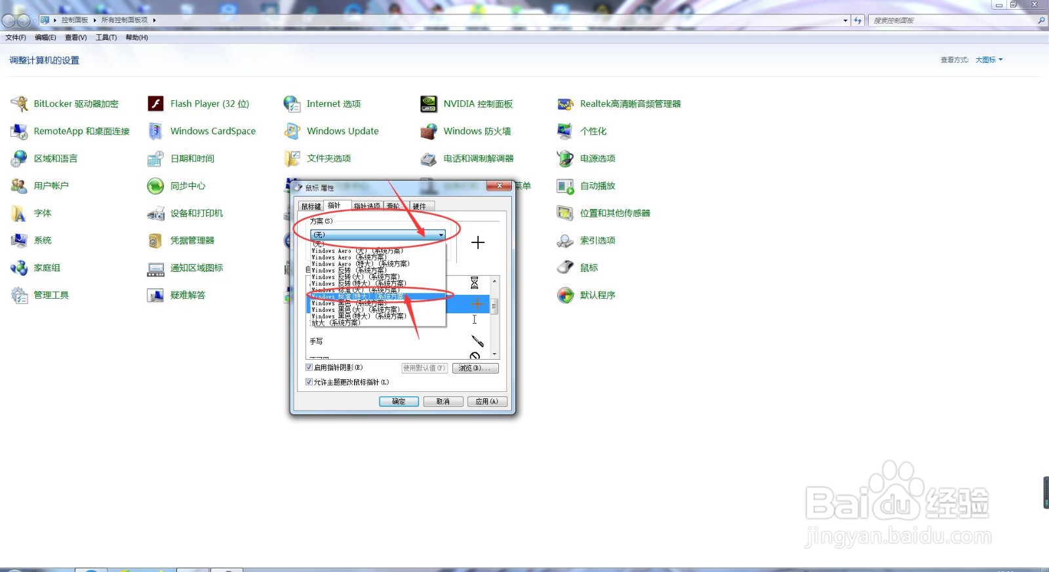This screenshot has height=572, width=1049.
Task: Open 字体 folder
Action: click(x=31, y=213)
